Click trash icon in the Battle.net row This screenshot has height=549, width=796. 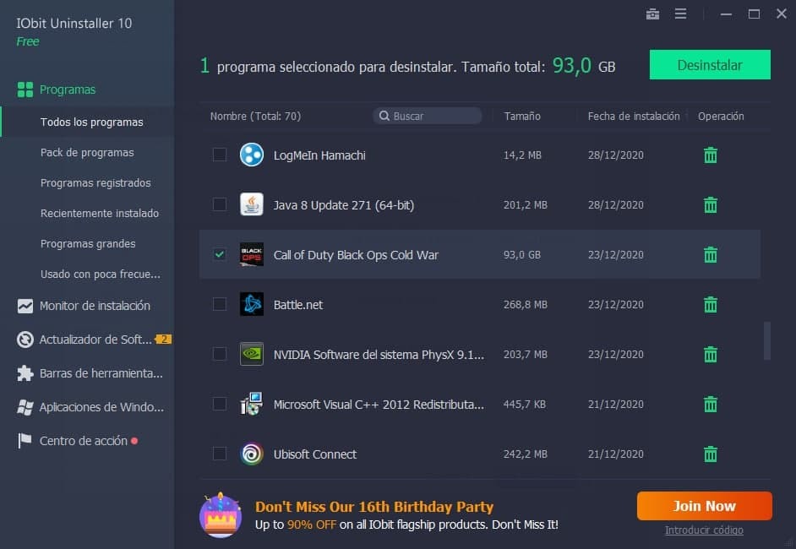[711, 304]
